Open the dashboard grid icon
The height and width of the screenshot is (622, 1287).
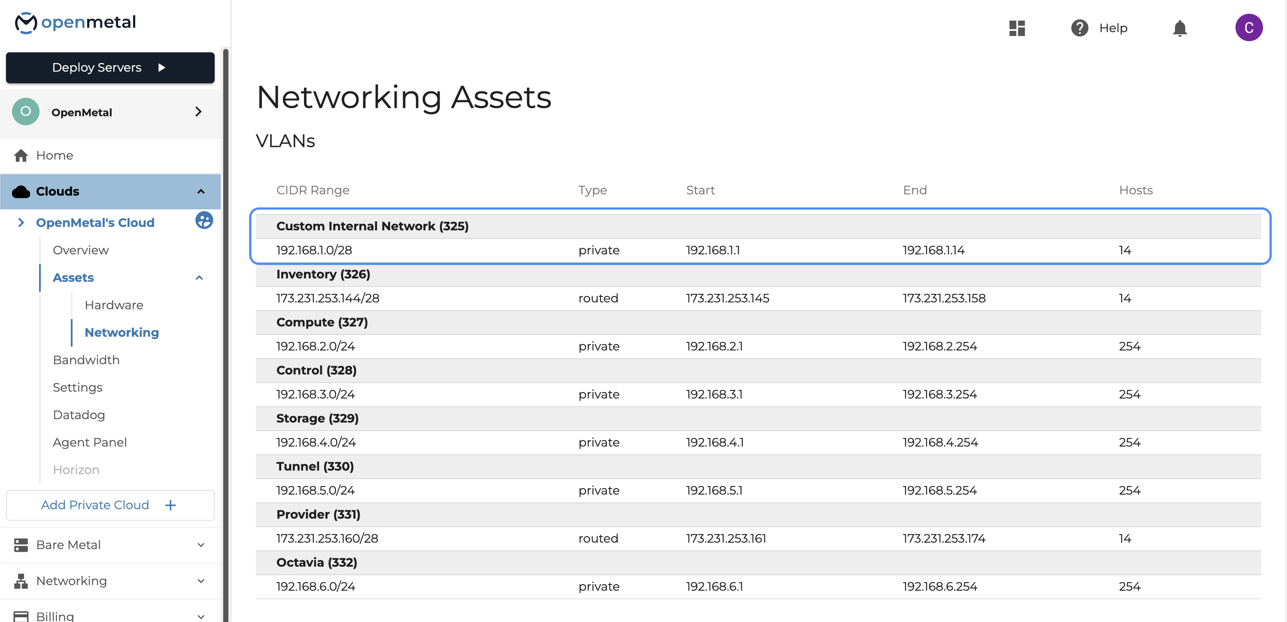(x=1017, y=28)
